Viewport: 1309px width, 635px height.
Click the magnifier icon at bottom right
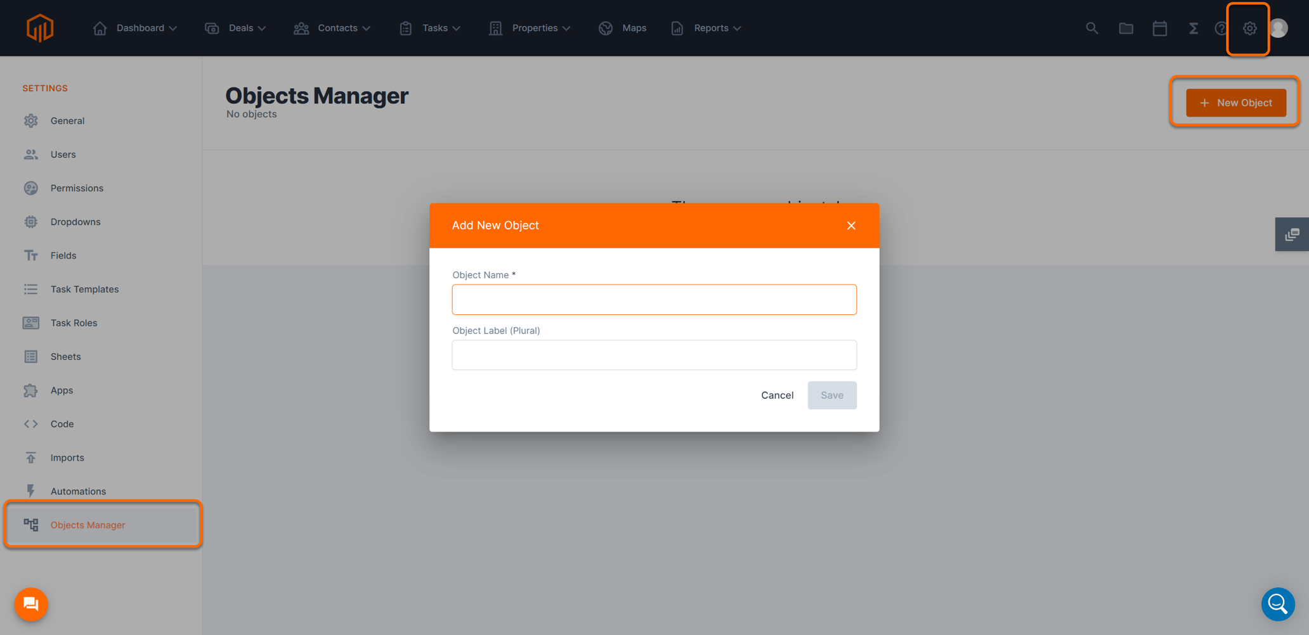pyautogui.click(x=1278, y=604)
